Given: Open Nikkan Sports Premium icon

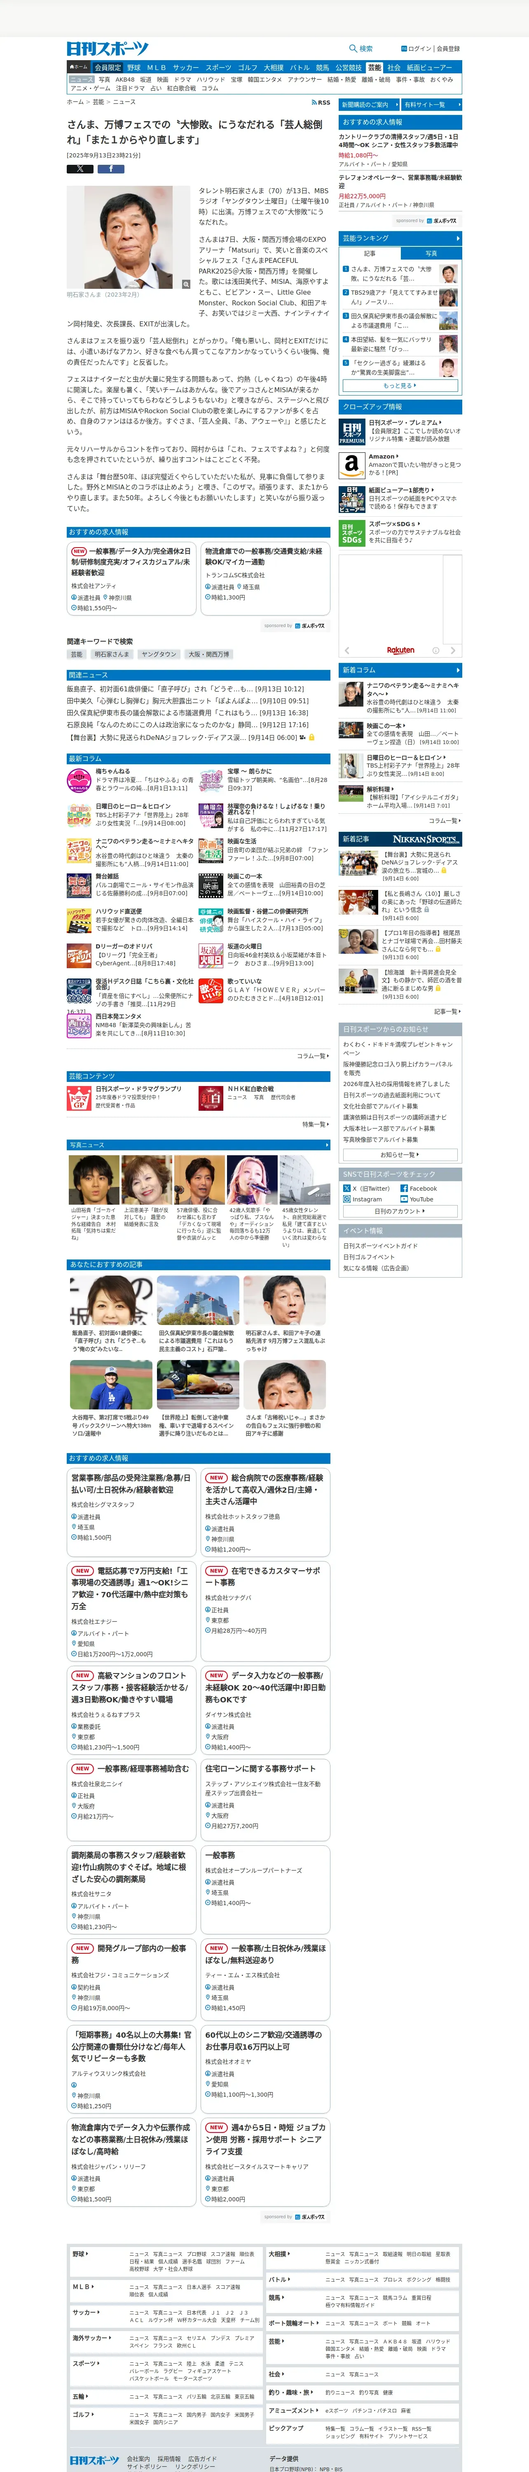Looking at the screenshot, I should pyautogui.click(x=351, y=432).
